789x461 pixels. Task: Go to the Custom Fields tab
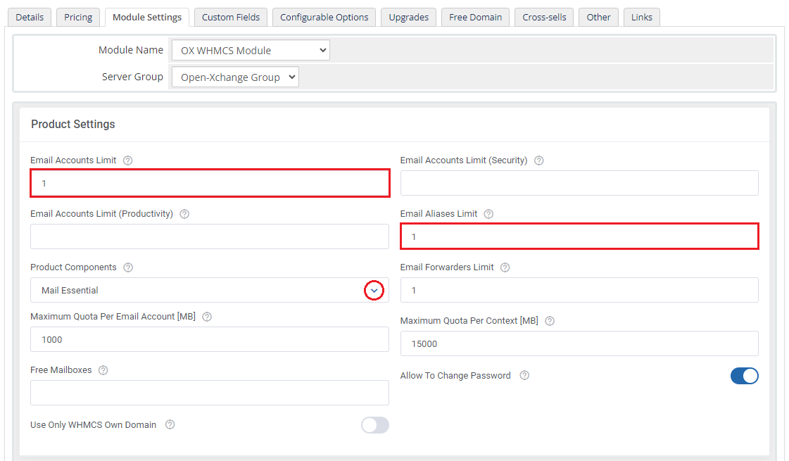tap(230, 17)
